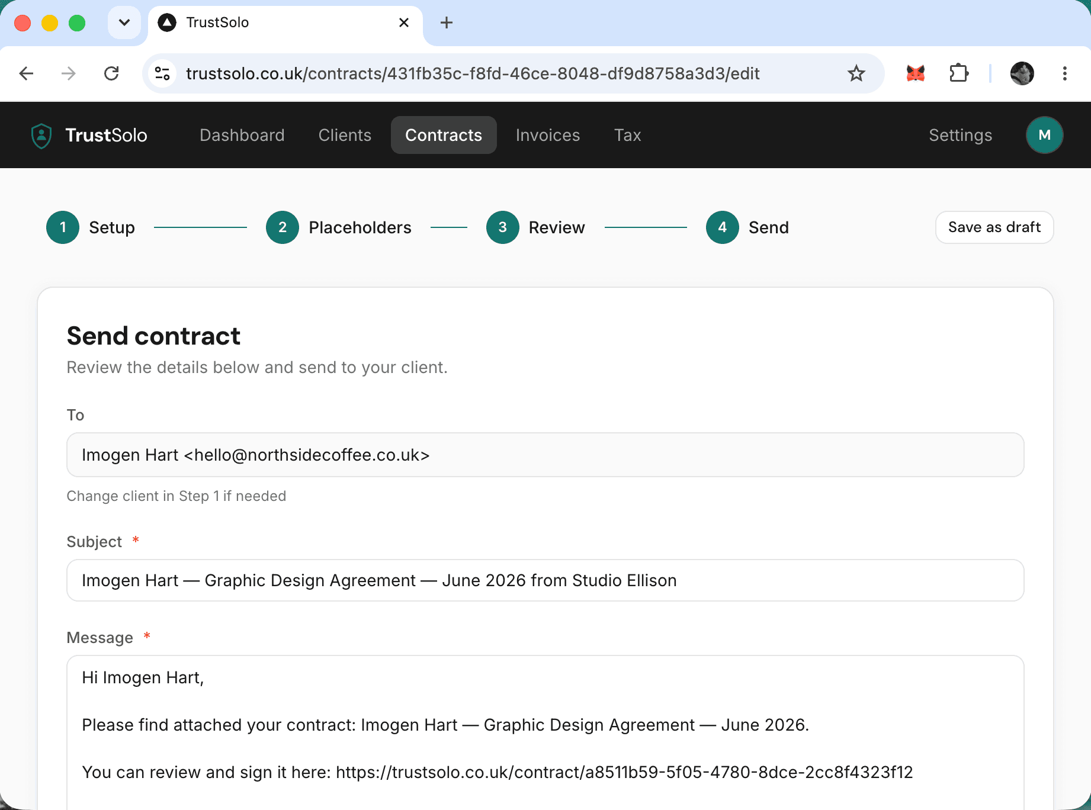Go to step 1 Setup
The width and height of the screenshot is (1091, 810).
tap(91, 227)
